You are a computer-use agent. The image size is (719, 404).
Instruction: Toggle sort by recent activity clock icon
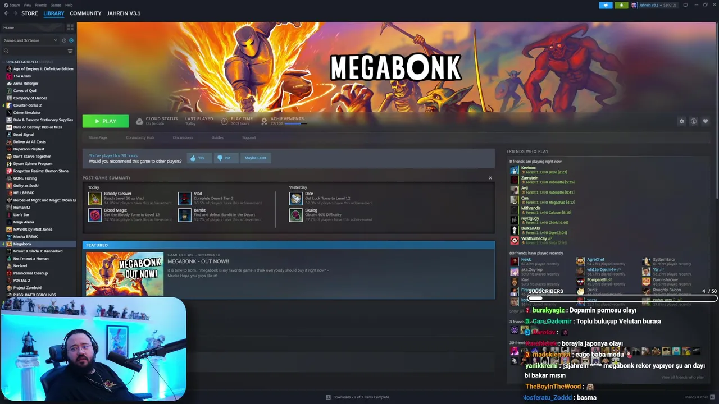pos(64,40)
